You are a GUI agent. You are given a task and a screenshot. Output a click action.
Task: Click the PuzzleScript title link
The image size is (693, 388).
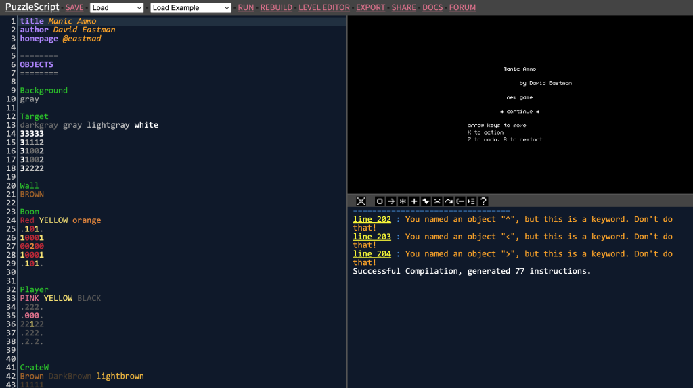[x=32, y=7]
